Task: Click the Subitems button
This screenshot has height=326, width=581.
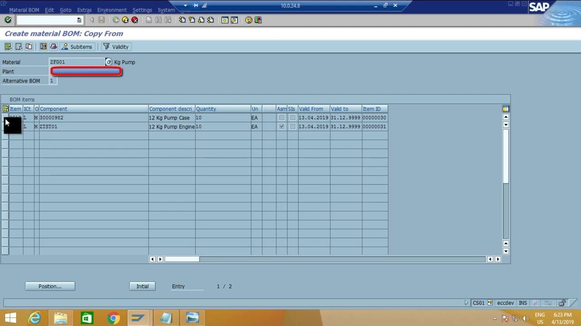Action: click(77, 47)
